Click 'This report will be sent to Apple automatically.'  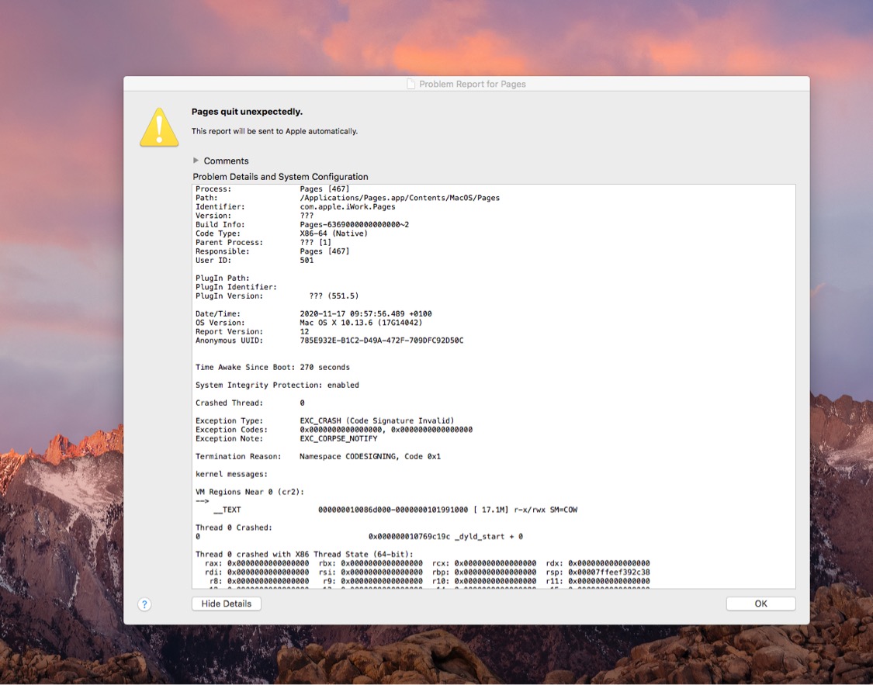275,131
